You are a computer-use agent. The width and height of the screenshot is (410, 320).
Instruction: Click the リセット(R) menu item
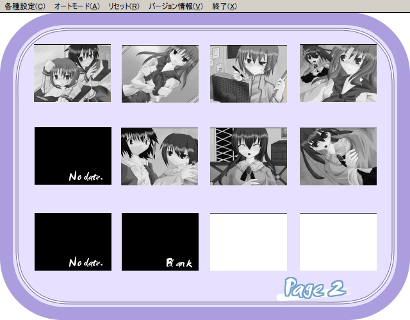click(124, 6)
